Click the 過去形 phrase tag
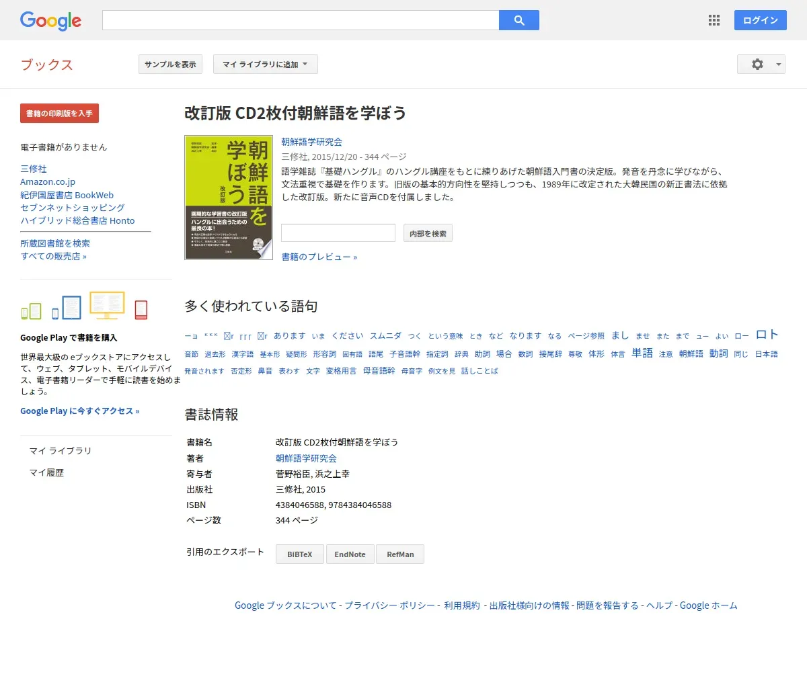The width and height of the screenshot is (807, 674). point(215,354)
